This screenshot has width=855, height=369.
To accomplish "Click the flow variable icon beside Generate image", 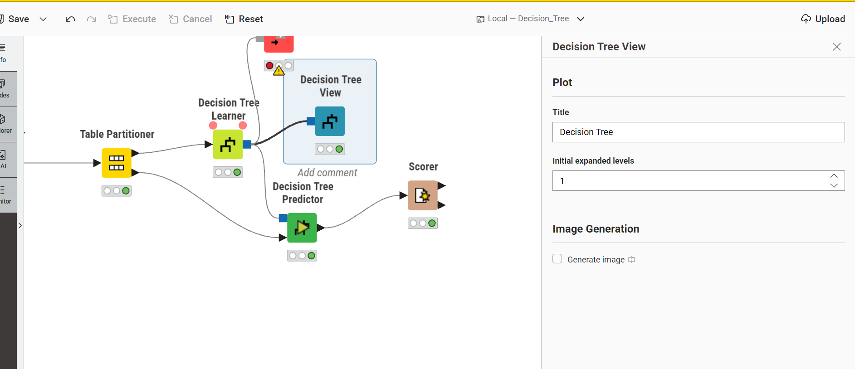I will coord(631,260).
